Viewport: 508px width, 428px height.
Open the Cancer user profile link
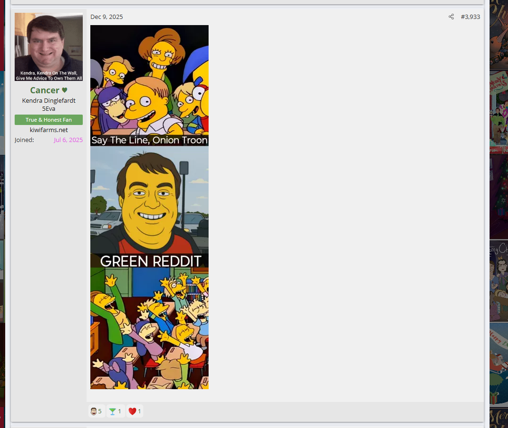[44, 90]
